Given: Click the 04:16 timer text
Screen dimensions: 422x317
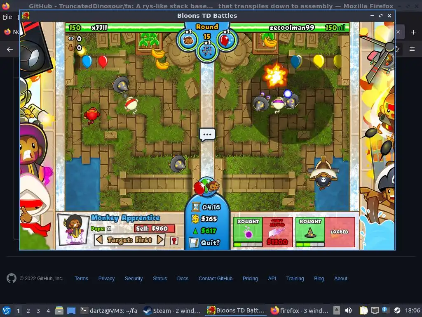Looking at the screenshot, I should [211, 207].
